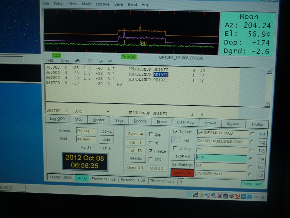Click the Grid locator field JN79gw
The width and height of the screenshot is (290, 218).
pyautogui.click(x=86, y=139)
